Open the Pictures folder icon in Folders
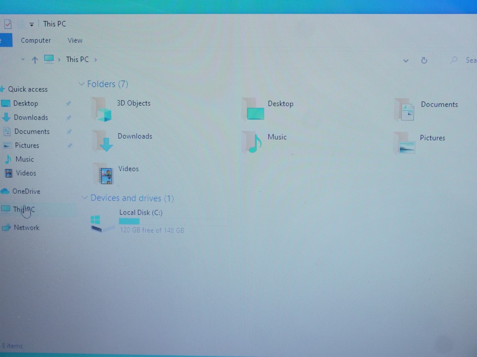The image size is (477, 357). 405,143
